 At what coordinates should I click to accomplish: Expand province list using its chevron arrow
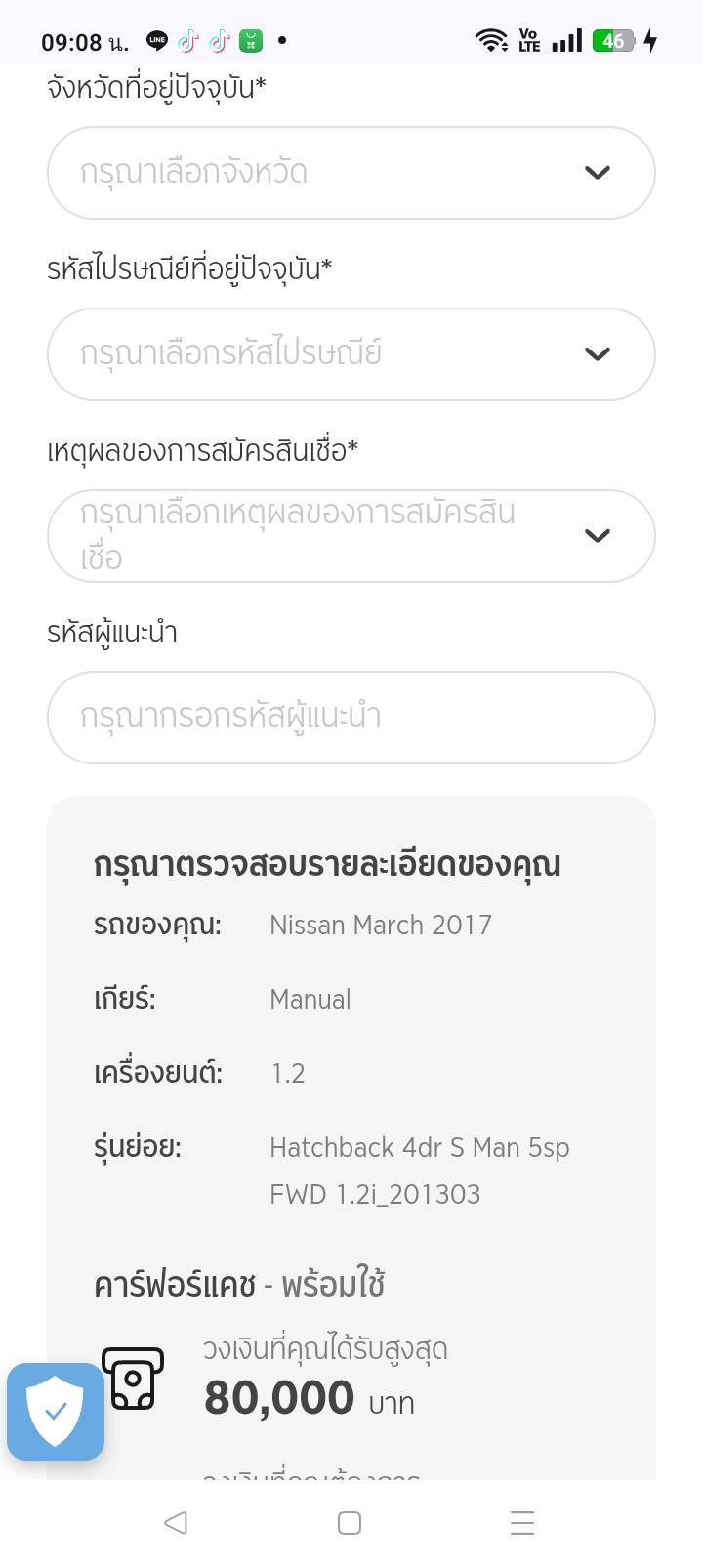point(598,173)
